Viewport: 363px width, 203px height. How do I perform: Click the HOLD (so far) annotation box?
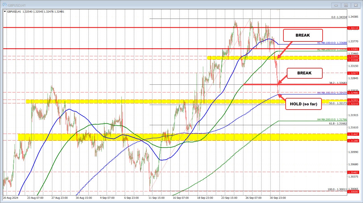[x=303, y=104]
